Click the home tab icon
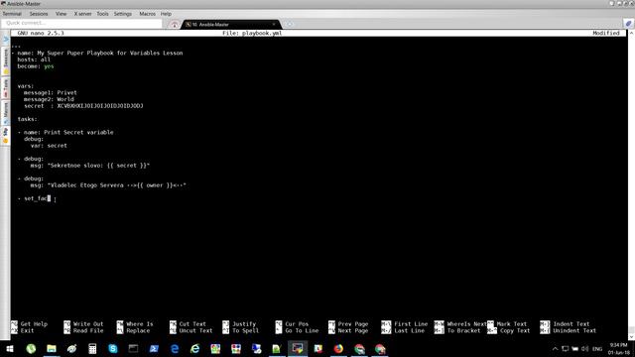635x357 pixels. click(x=175, y=24)
